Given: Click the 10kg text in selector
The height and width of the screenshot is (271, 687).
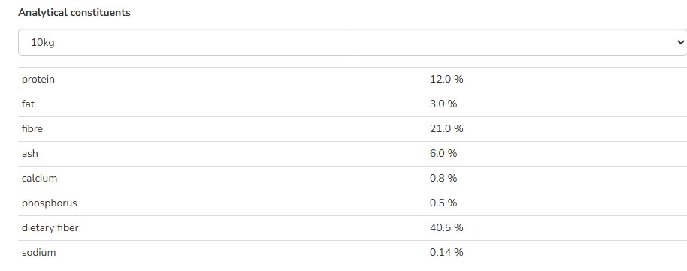Looking at the screenshot, I should pos(43,43).
